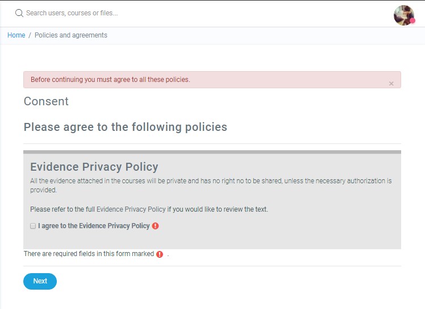
Task: Click the required icon beside the agreement label
Action: (x=156, y=226)
